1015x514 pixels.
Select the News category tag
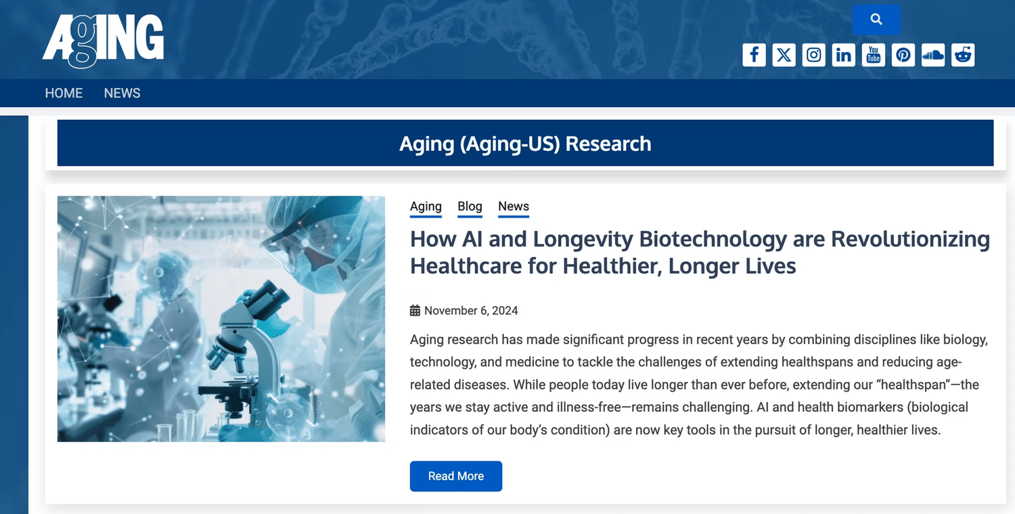[514, 207]
